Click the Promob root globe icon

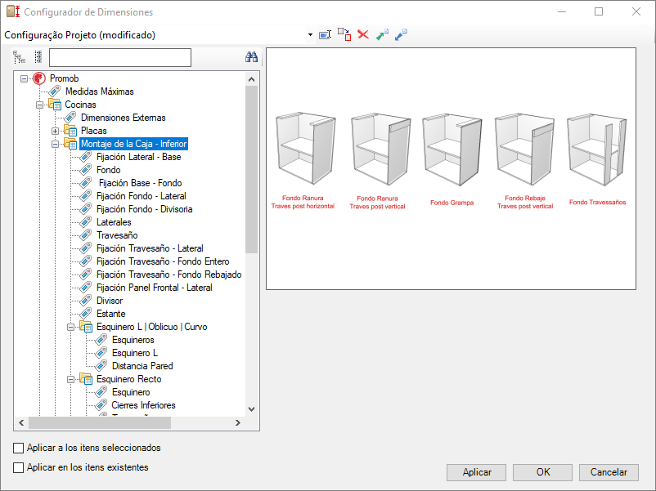click(x=39, y=78)
